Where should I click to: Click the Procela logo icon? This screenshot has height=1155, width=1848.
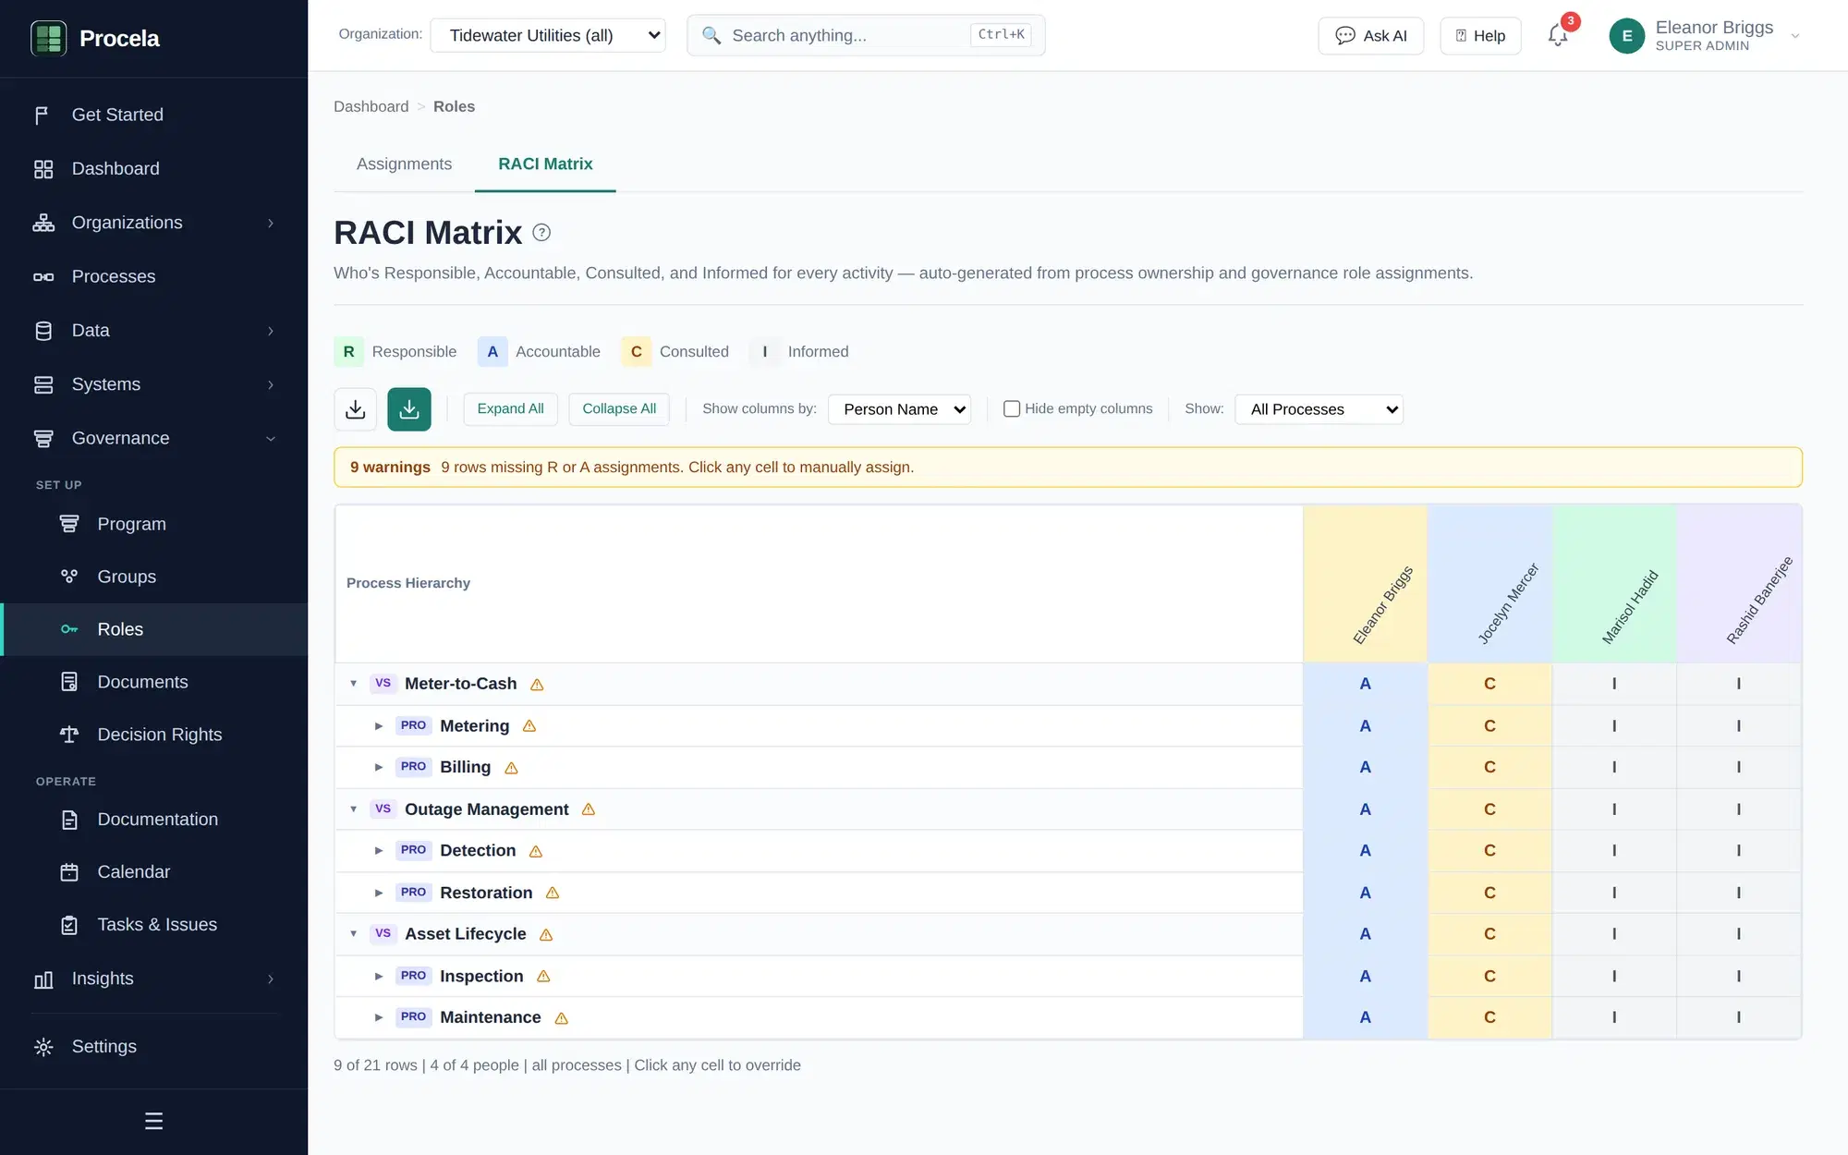pyautogui.click(x=49, y=38)
